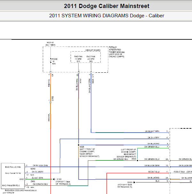Click the "GND" terminal in fan module
The image size is (192, 194).
tap(21, 179)
